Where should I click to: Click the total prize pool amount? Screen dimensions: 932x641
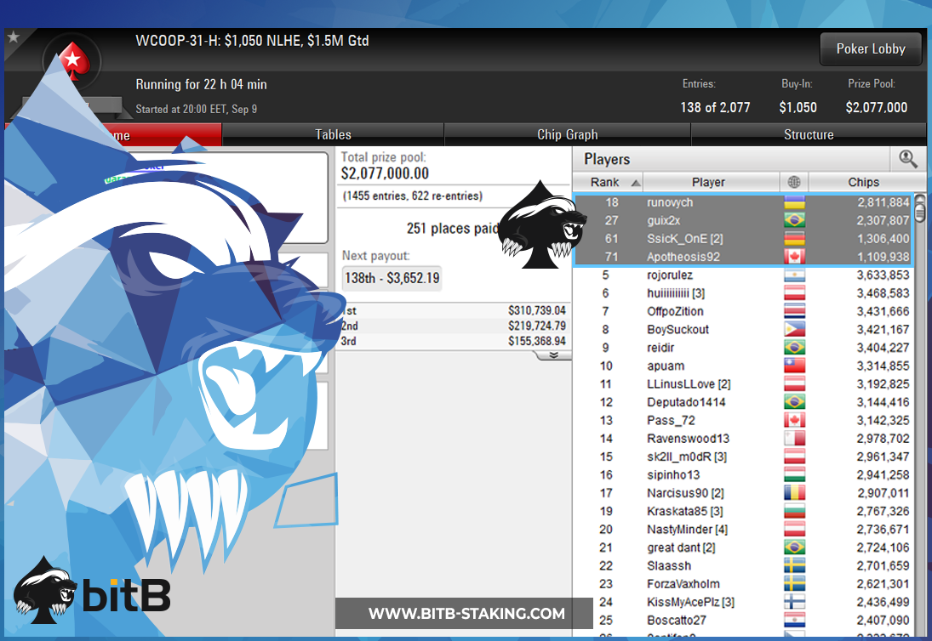(x=385, y=173)
